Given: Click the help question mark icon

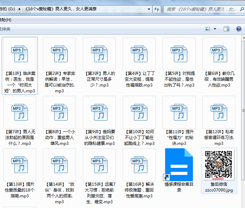Looking at the screenshot, I should click(x=238, y=29).
